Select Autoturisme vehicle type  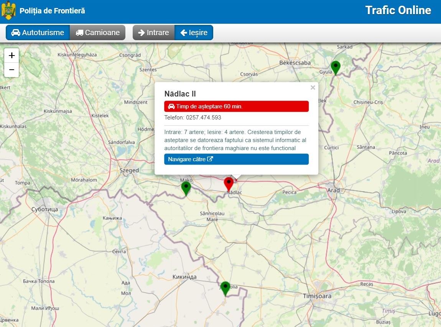tap(38, 33)
